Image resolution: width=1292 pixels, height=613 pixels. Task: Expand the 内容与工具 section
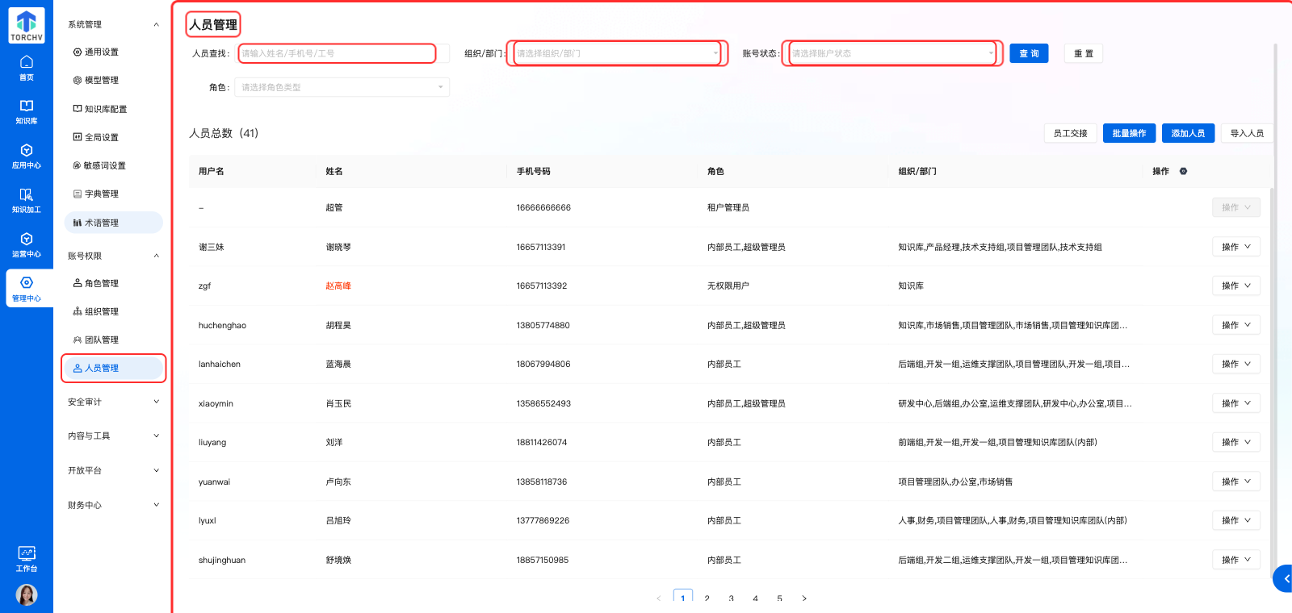coord(113,436)
